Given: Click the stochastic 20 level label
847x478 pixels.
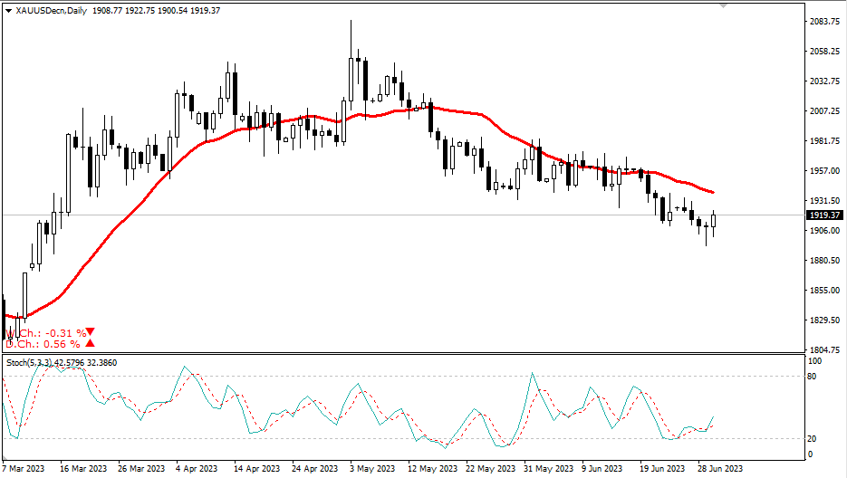Looking at the screenshot, I should [813, 438].
